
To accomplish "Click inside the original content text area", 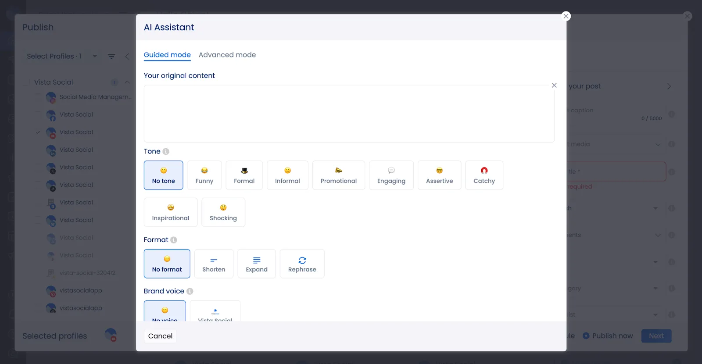I will (349, 114).
